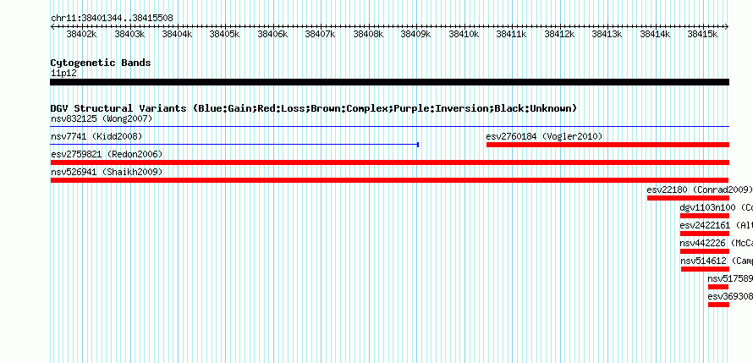753x363 pixels.
Task: Click the nsv517589 red bar
Action: click(x=718, y=287)
